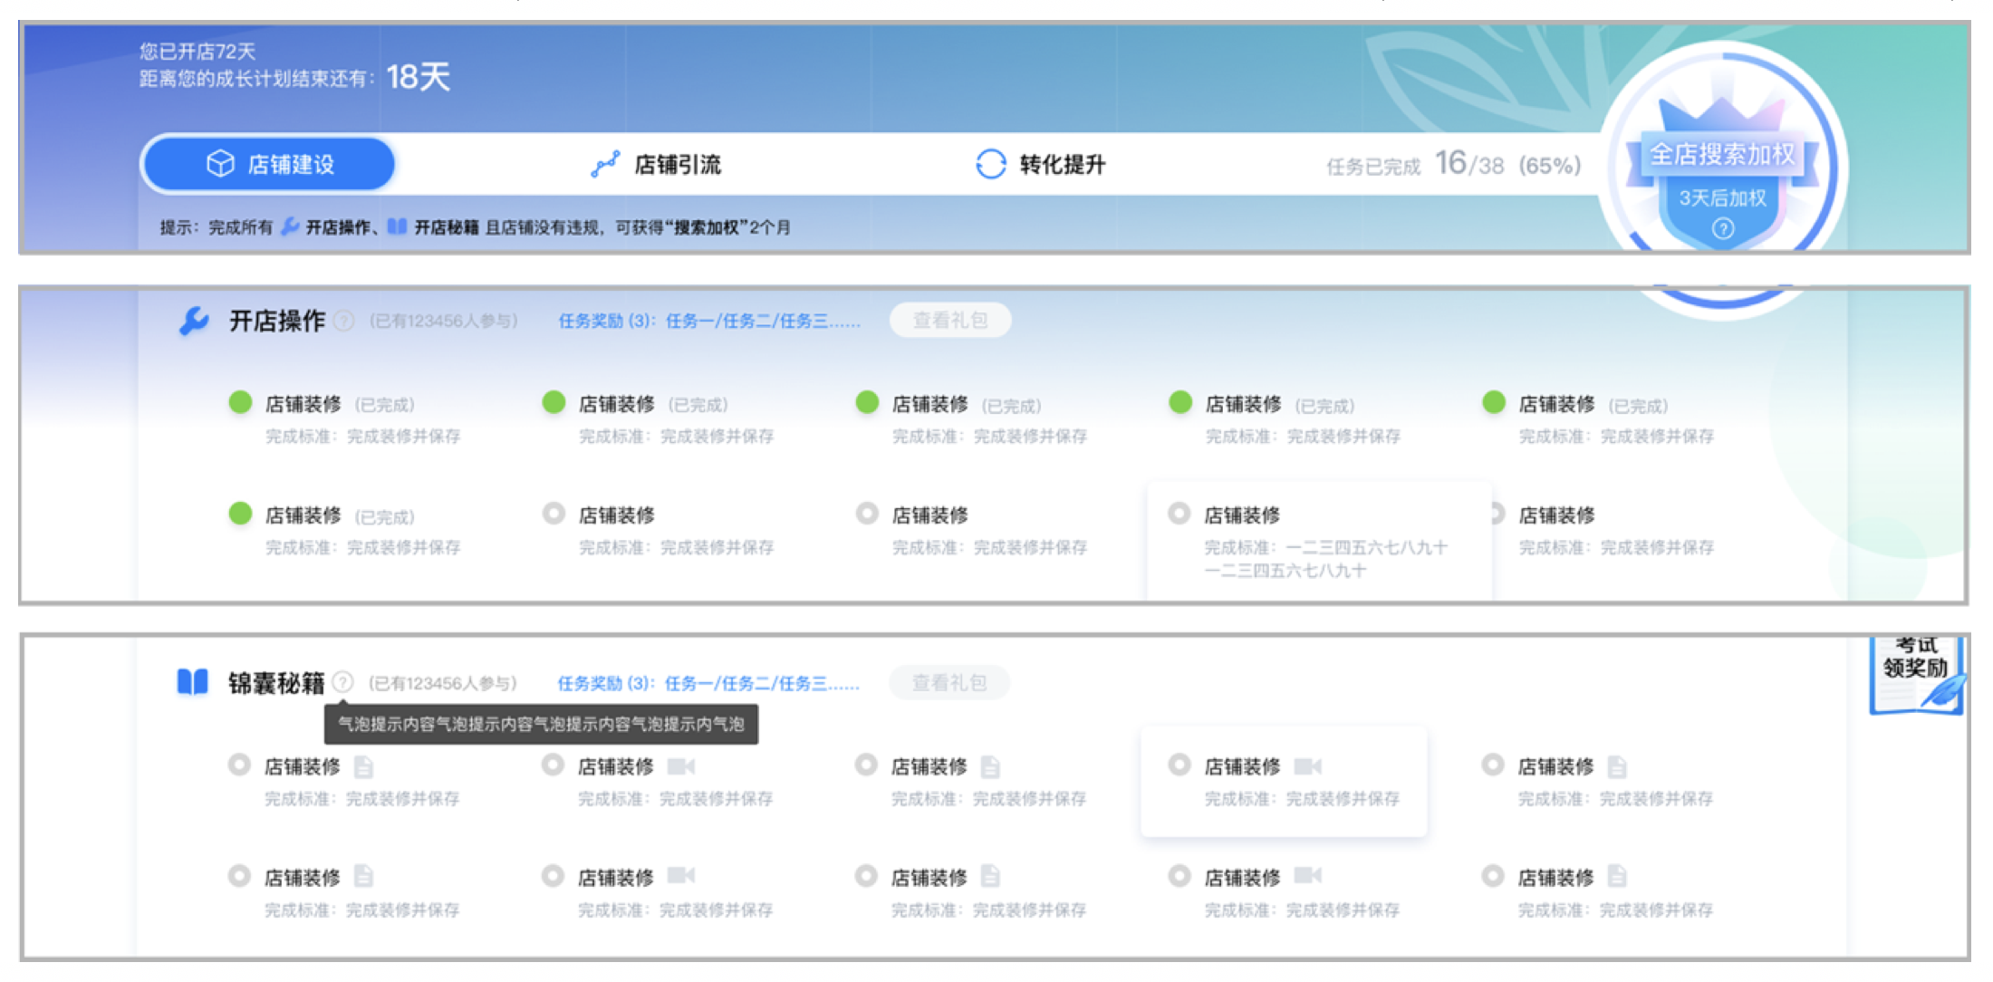Screen dimensions: 1993x982
Task: Click video icon in the highlighted 锦囊秘籍 card
Action: [x=1307, y=767]
